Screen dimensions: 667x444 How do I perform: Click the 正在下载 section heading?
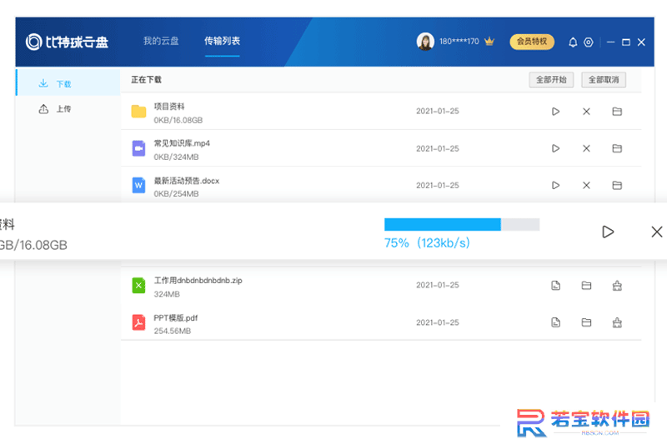click(146, 79)
